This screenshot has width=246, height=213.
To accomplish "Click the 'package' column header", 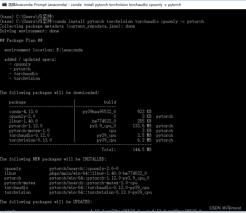I will [x=18, y=102].
